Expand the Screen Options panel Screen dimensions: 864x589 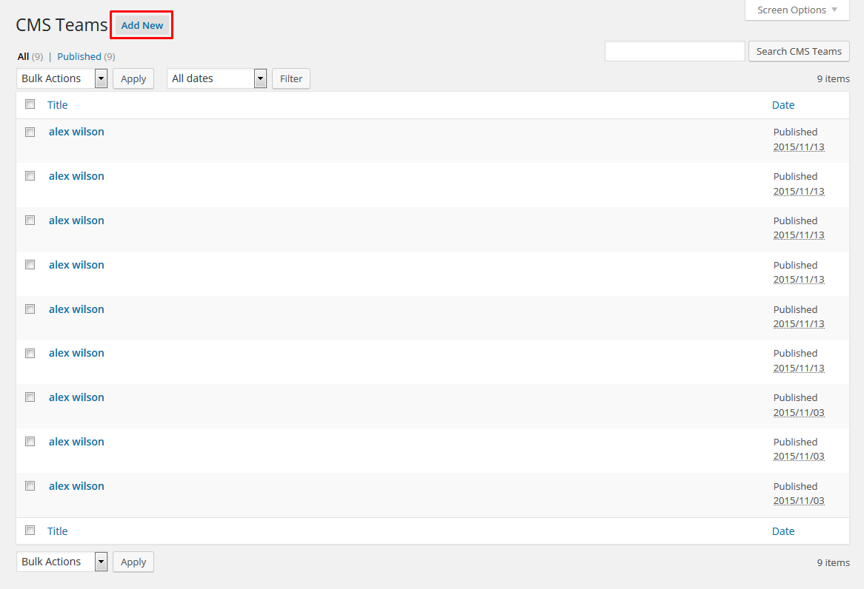[x=797, y=10]
